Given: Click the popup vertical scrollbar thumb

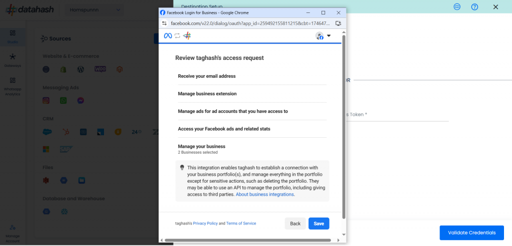Looking at the screenshot, I should tap(343, 127).
